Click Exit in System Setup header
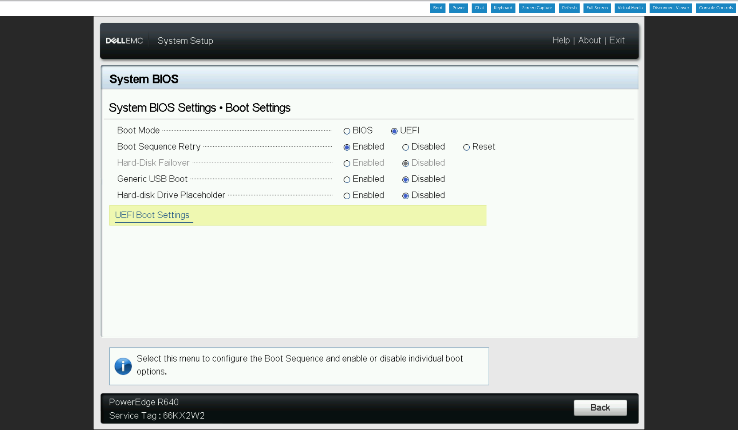This screenshot has height=430, width=738. (x=617, y=40)
